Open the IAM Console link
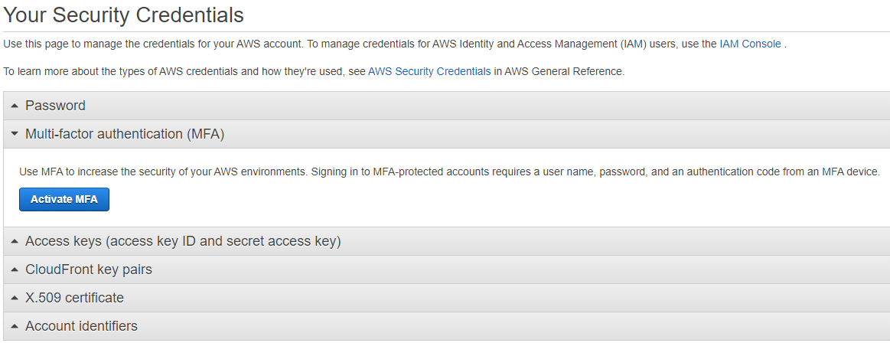The width and height of the screenshot is (890, 343). tap(750, 44)
